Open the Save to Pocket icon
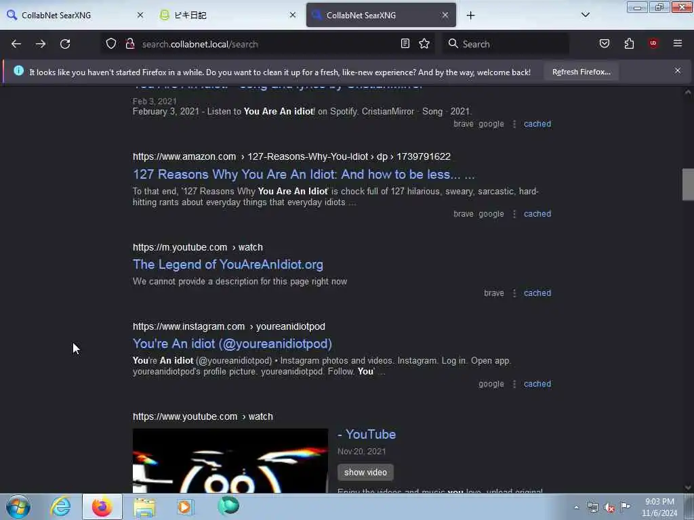Viewport: 694px width, 520px height. click(x=605, y=43)
